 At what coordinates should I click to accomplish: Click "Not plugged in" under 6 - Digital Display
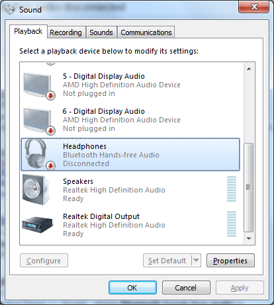click(89, 128)
